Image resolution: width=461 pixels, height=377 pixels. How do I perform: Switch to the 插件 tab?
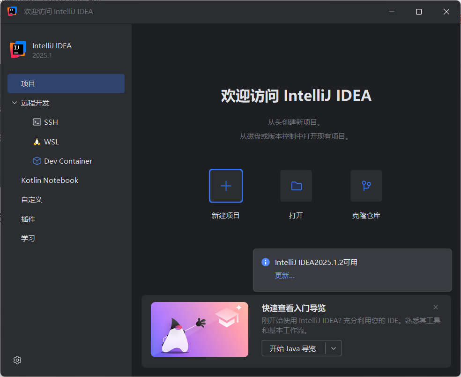[x=29, y=219]
